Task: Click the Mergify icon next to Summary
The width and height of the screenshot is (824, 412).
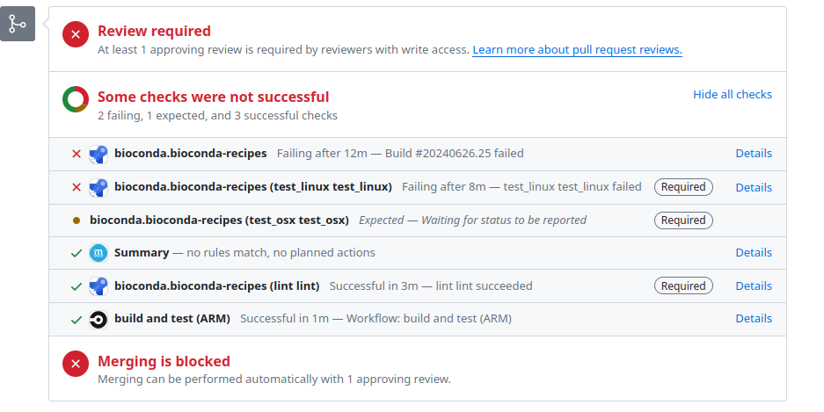Action: tap(98, 253)
